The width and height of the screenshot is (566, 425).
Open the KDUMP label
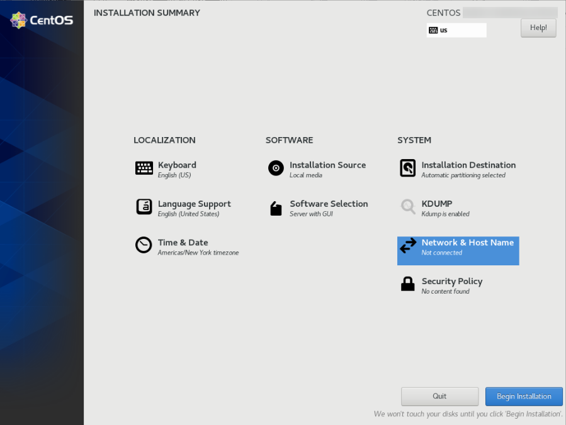point(437,204)
